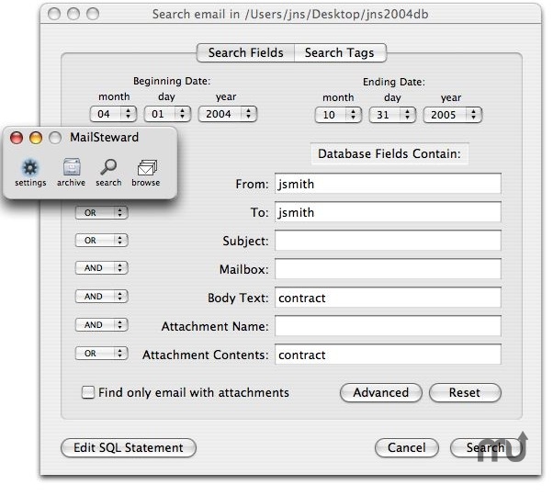
Task: Click the search magnifier icon in MailSteward
Action: [x=108, y=173]
